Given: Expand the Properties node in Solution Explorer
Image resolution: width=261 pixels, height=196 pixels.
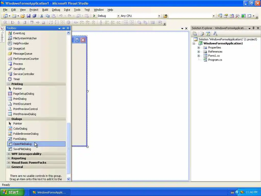Looking at the screenshot, I should (199, 47).
